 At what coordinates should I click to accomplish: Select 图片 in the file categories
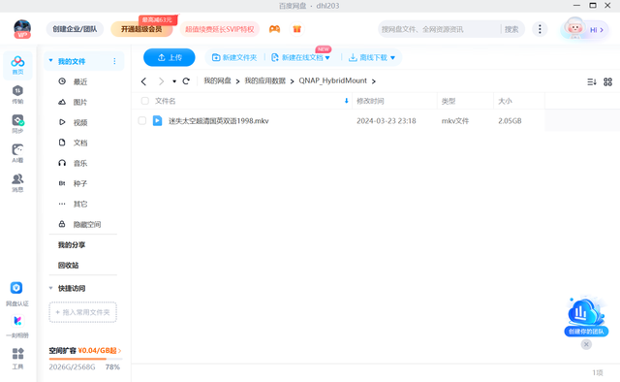(80, 102)
